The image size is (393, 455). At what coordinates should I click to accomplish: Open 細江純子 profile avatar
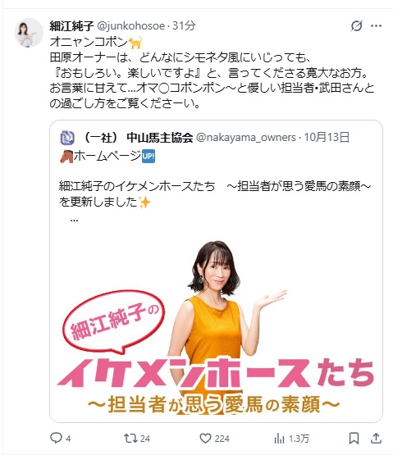point(29,33)
